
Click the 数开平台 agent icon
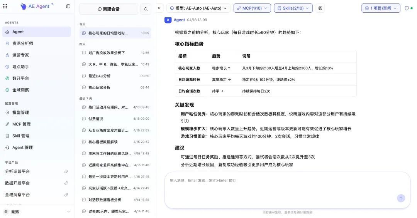tap(7, 78)
